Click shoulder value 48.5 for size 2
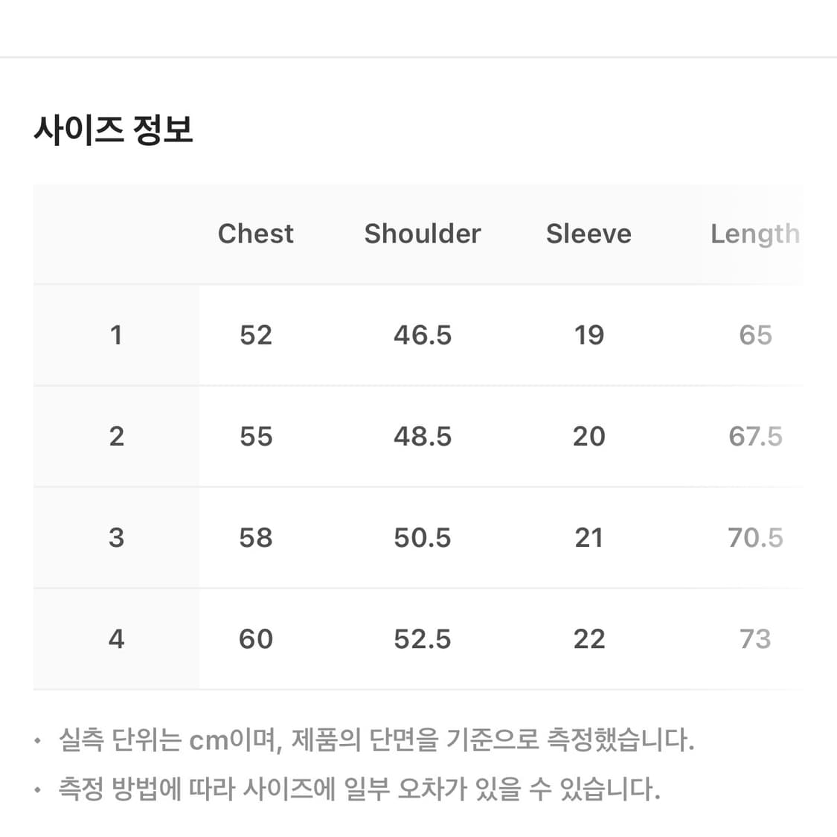 422,436
